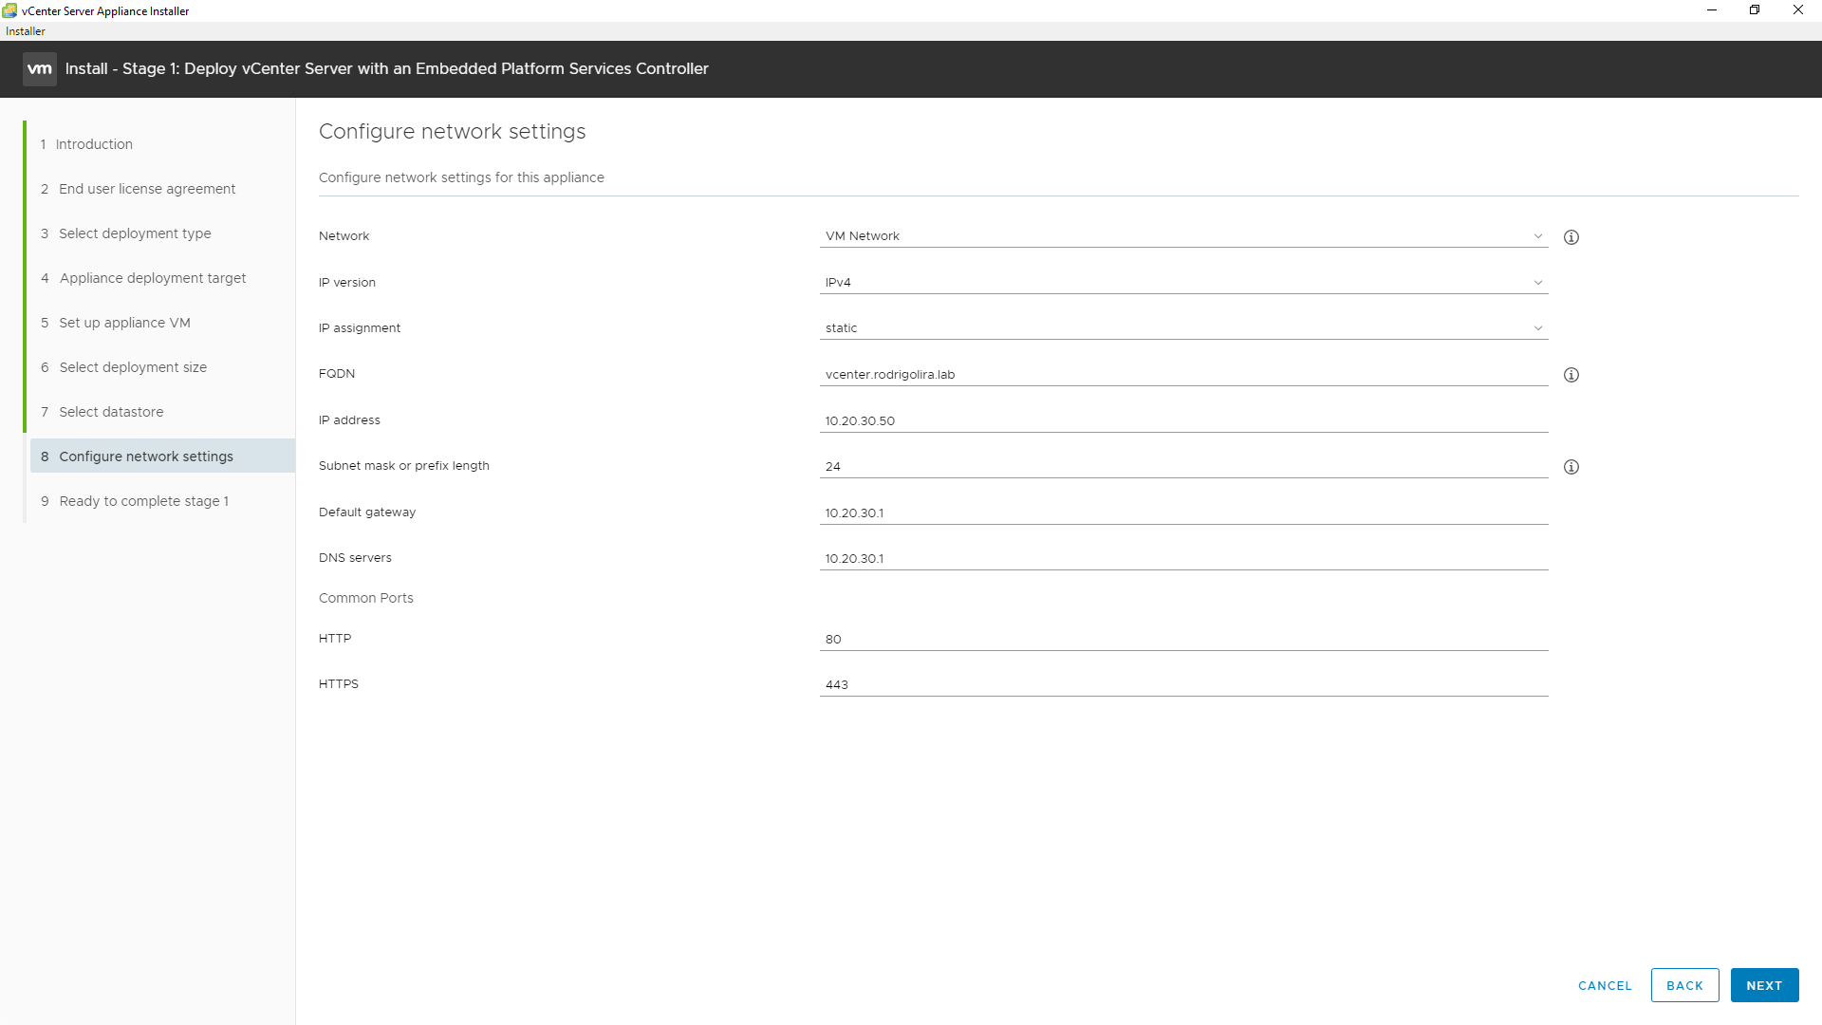Jump to step 3 Select deployment type
The image size is (1822, 1025).
click(x=135, y=233)
